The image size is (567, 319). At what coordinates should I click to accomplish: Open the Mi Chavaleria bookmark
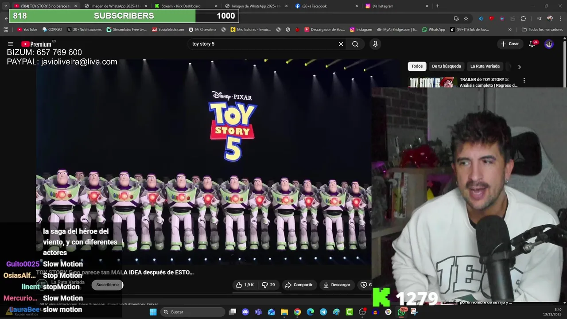[x=202, y=30]
